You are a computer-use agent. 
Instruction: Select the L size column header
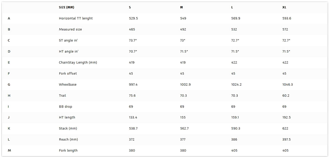pos(232,7)
